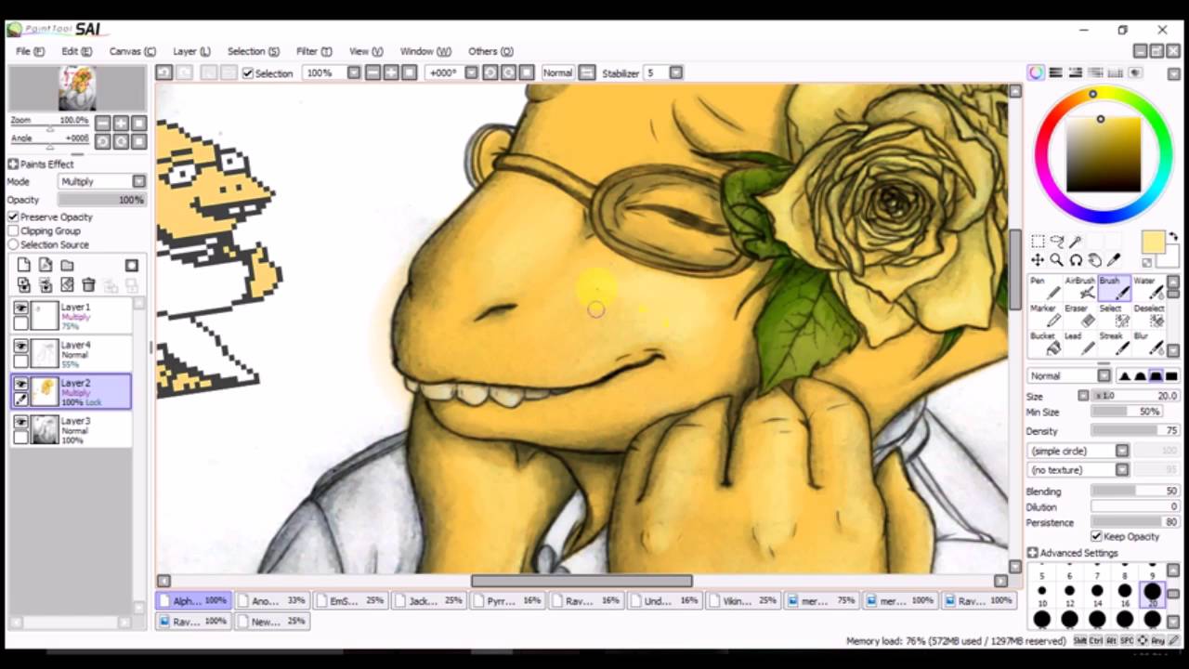1189x669 pixels.
Task: Select the Lead brush tool
Action: [1079, 344]
